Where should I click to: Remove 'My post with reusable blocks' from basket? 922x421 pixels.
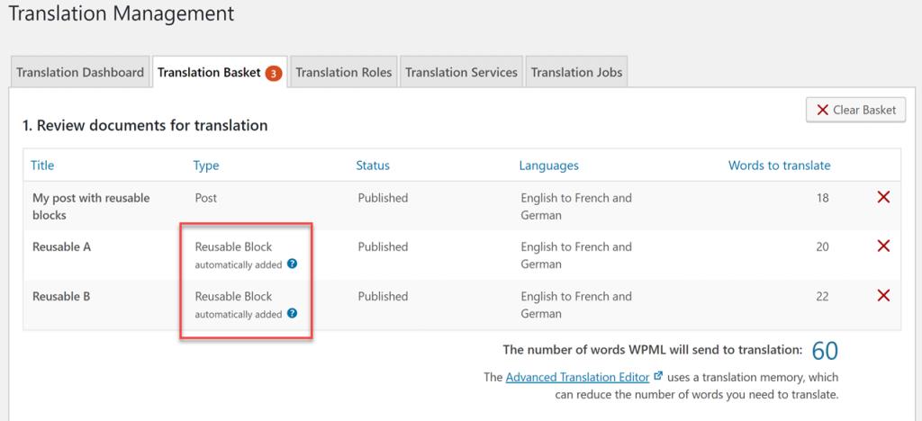tap(882, 198)
